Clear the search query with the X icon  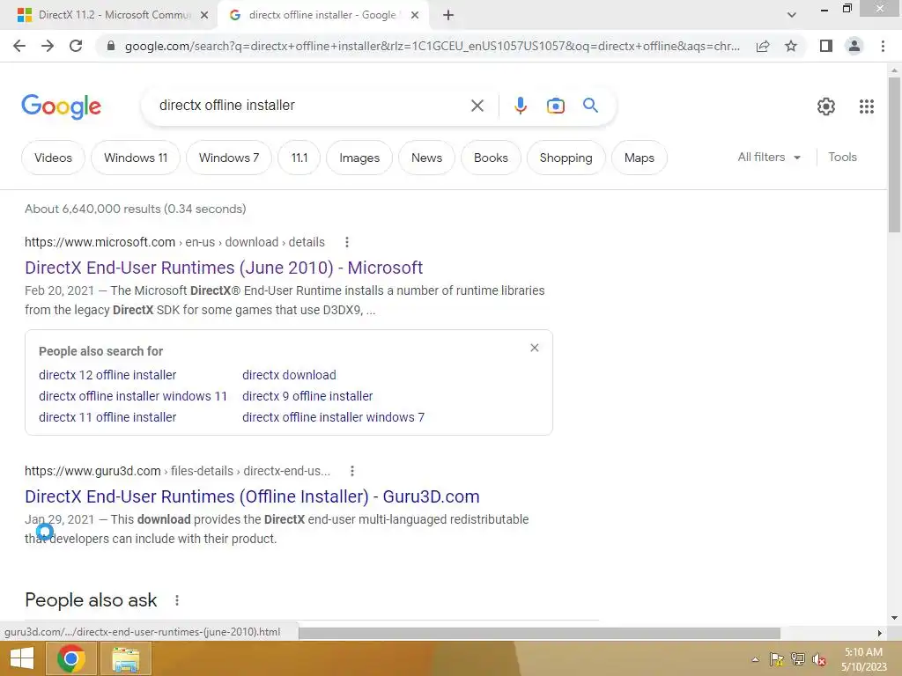(x=477, y=106)
